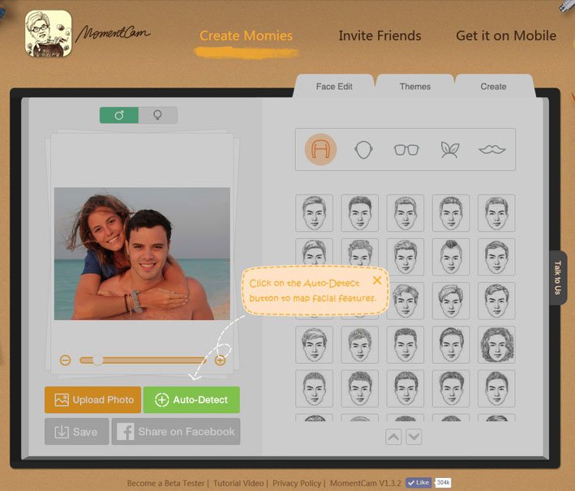Click the 304k like count

[443, 483]
